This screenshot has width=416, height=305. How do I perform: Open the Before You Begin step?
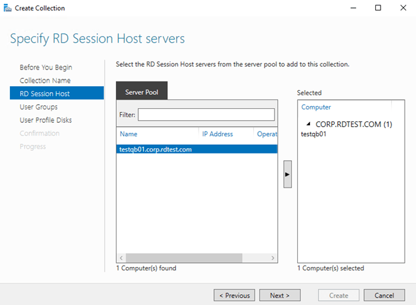click(45, 67)
